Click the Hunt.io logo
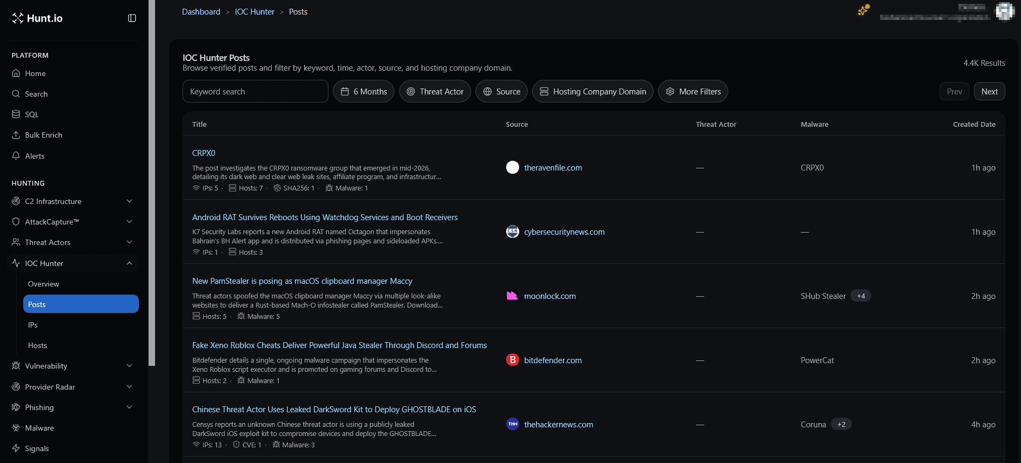Viewport: 1021px width, 463px height. pos(37,18)
